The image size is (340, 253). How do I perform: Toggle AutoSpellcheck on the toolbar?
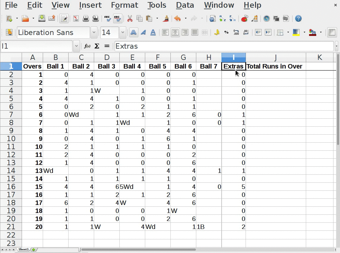tap(118, 19)
